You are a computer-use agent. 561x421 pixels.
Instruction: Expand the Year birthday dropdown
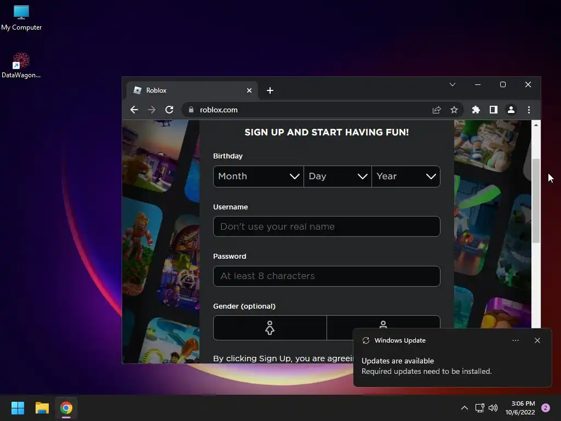pos(406,177)
